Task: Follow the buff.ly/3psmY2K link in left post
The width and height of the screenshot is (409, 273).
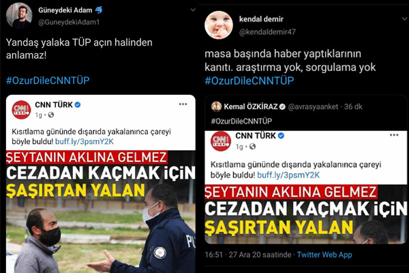Action: (85, 141)
